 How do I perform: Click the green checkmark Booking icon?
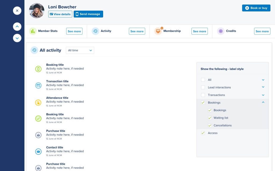38,118
